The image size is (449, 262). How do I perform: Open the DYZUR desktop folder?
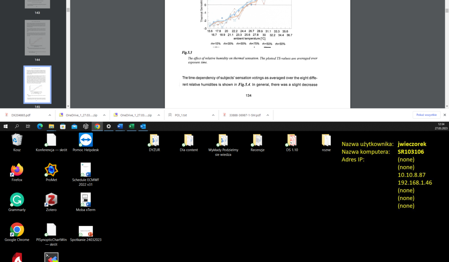point(155,140)
